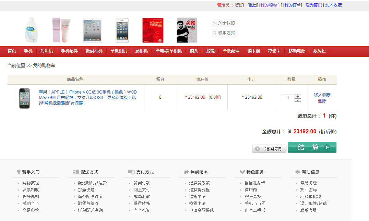
Task: Select 镜头 navigation item
Action: coord(194,51)
